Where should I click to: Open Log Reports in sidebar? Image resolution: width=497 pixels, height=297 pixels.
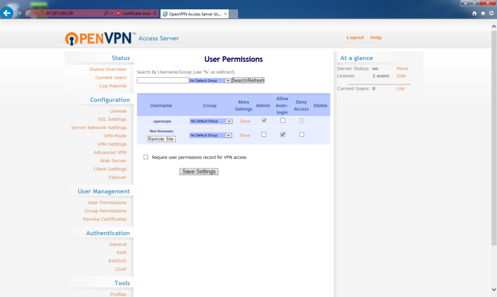[x=113, y=86]
